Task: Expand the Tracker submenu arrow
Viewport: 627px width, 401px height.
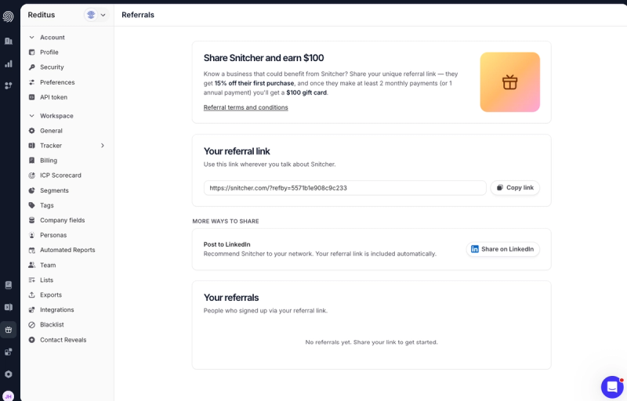Action: pos(103,146)
